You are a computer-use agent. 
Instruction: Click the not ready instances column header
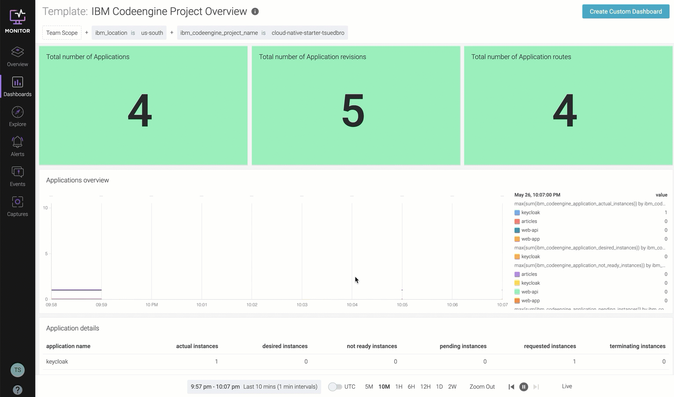[x=372, y=346]
